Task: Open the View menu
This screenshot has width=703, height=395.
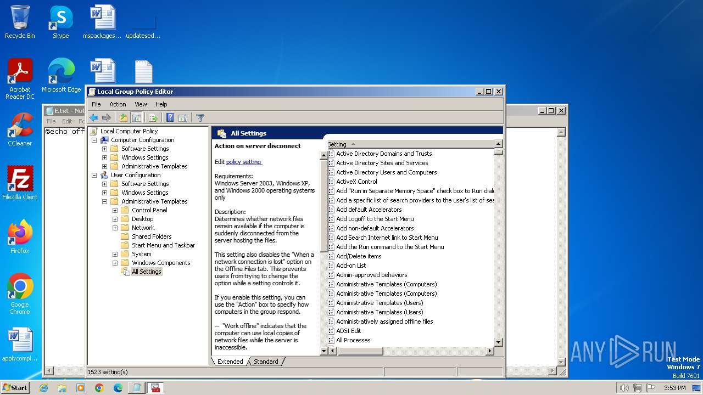Action: coord(141,104)
